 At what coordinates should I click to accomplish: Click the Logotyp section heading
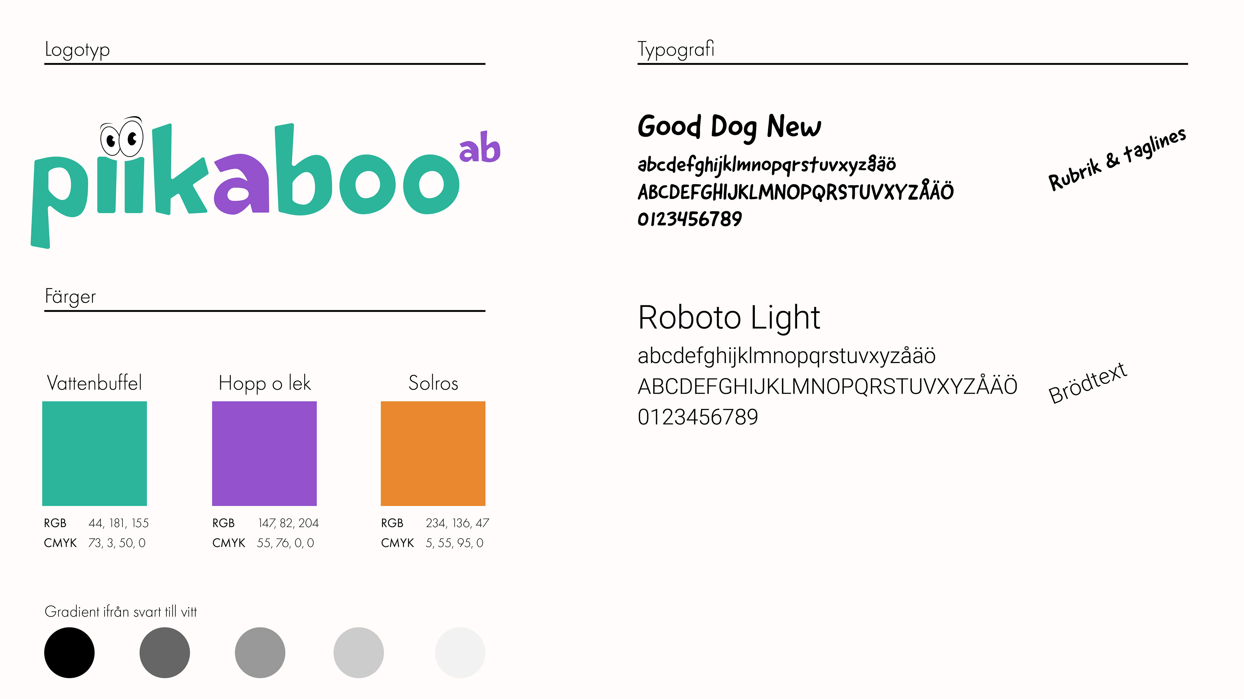[77, 50]
